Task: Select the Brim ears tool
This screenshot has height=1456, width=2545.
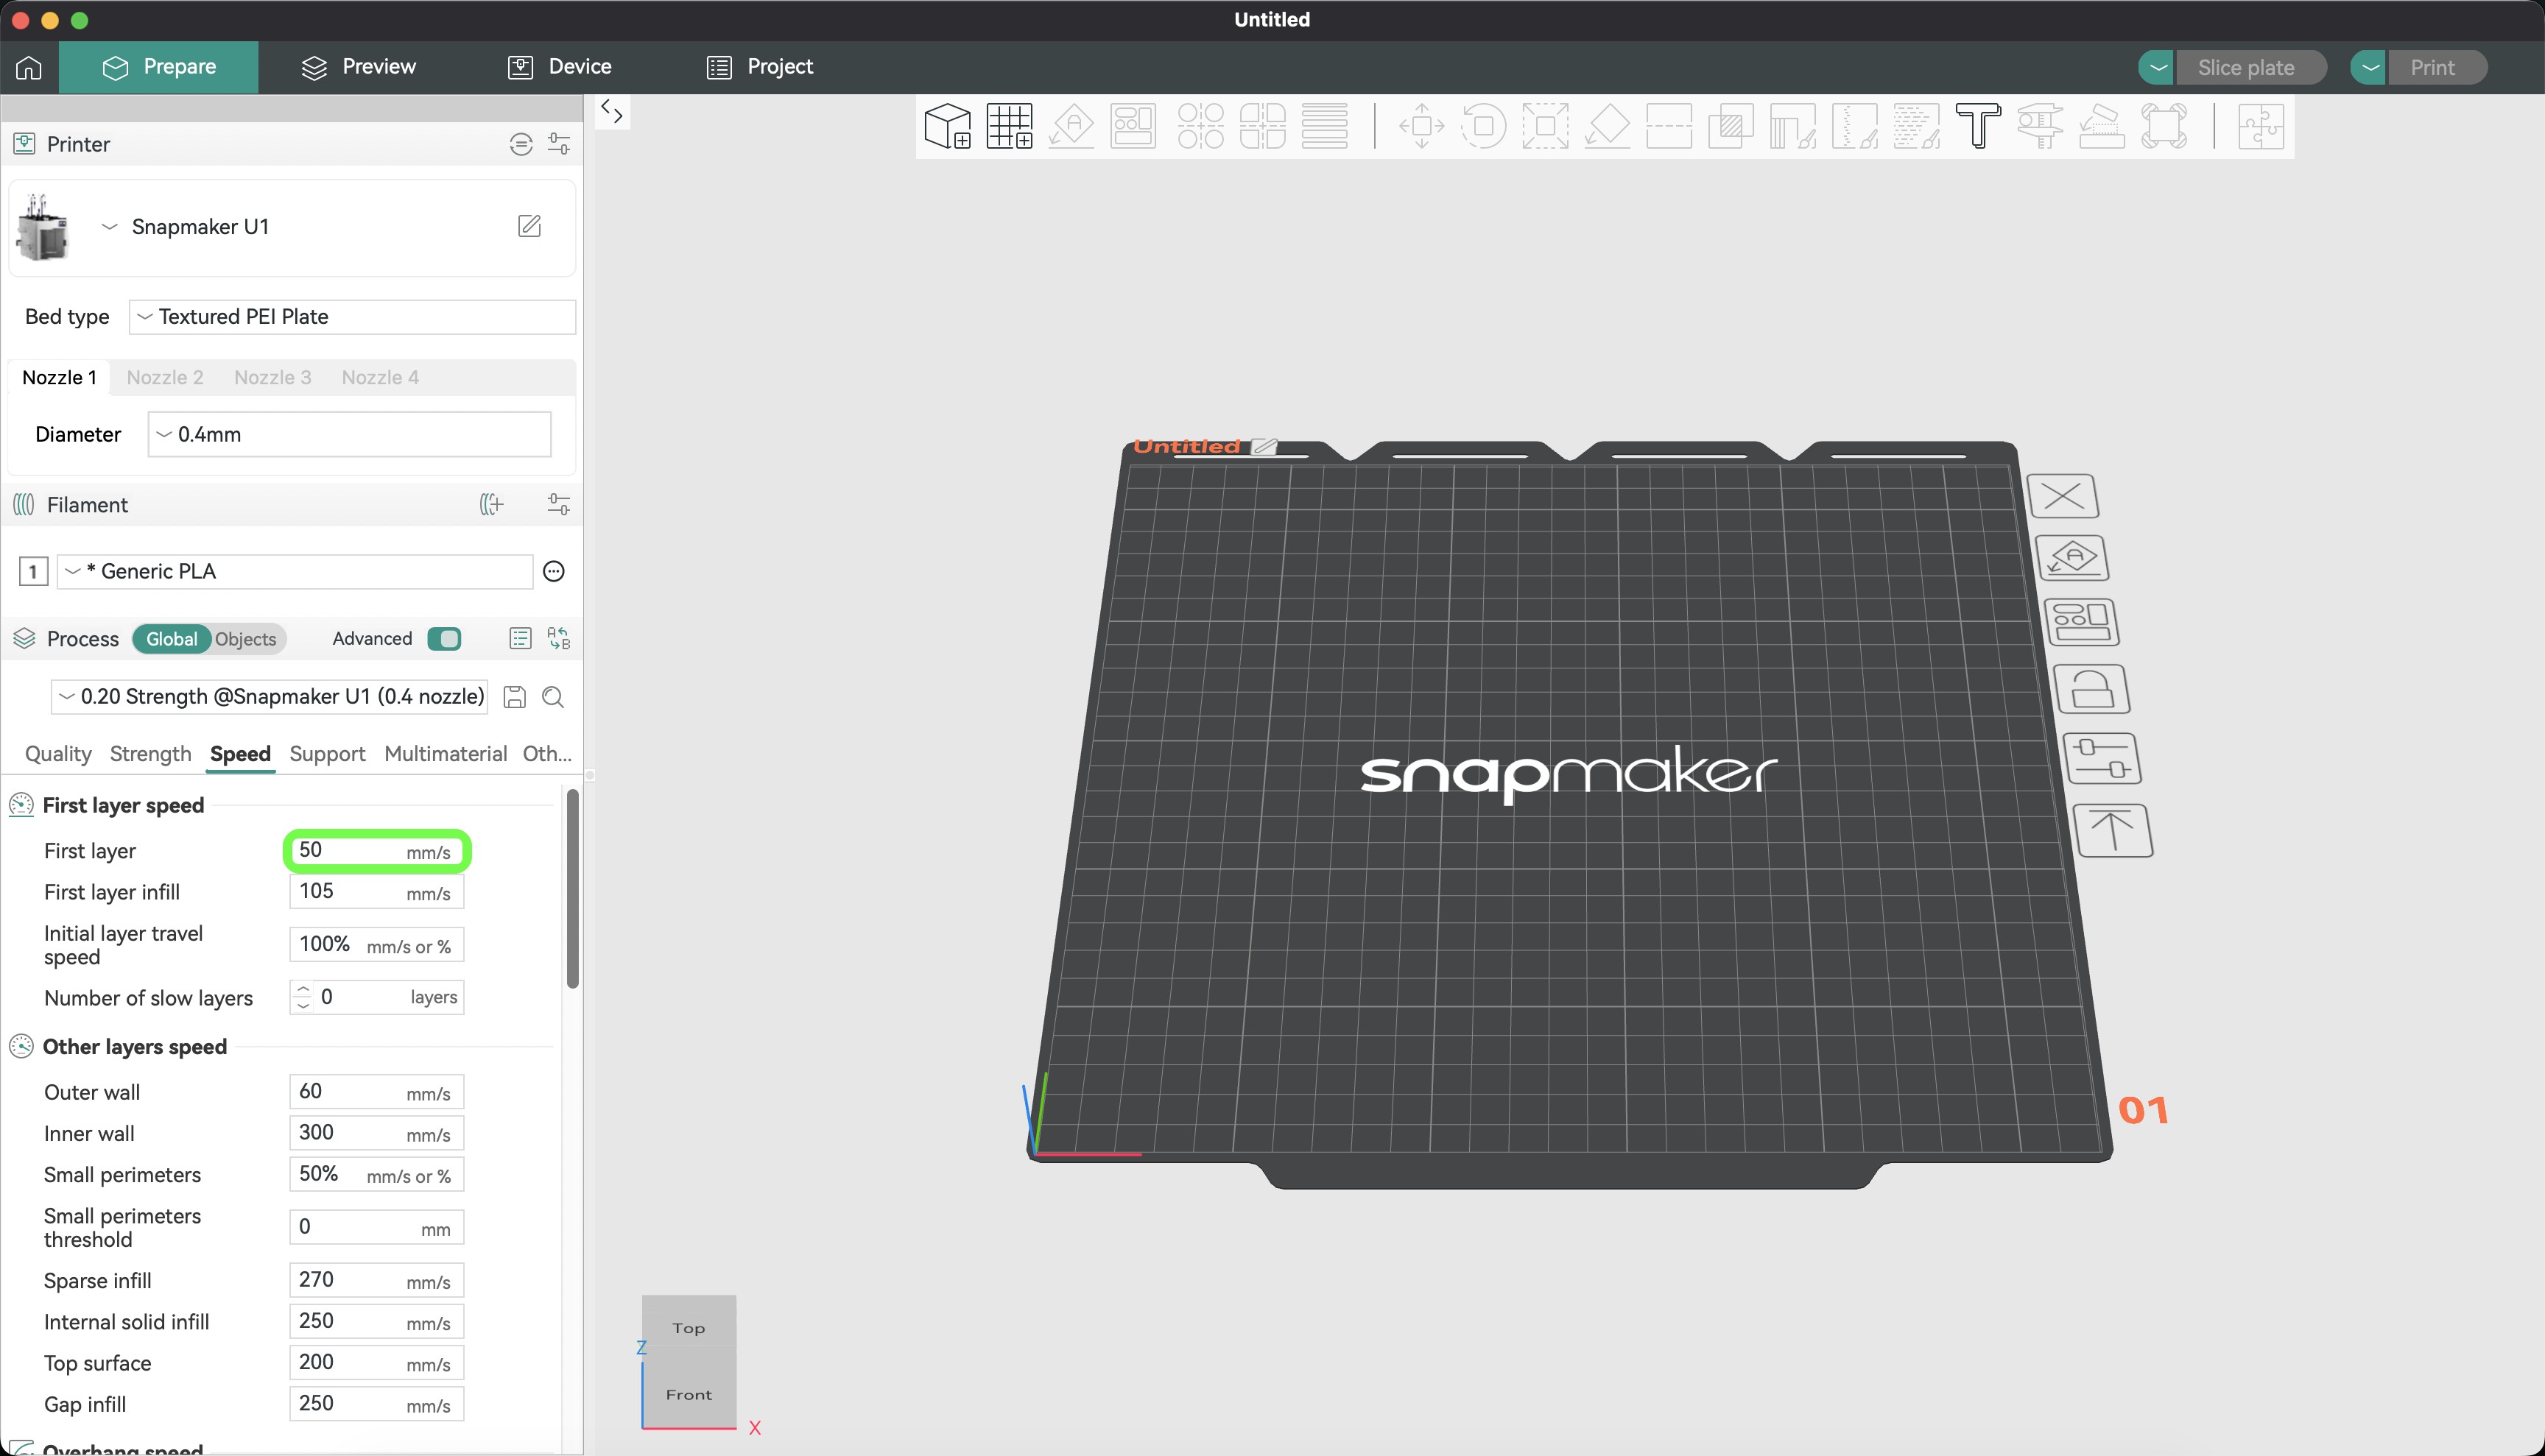Action: 2164,126
